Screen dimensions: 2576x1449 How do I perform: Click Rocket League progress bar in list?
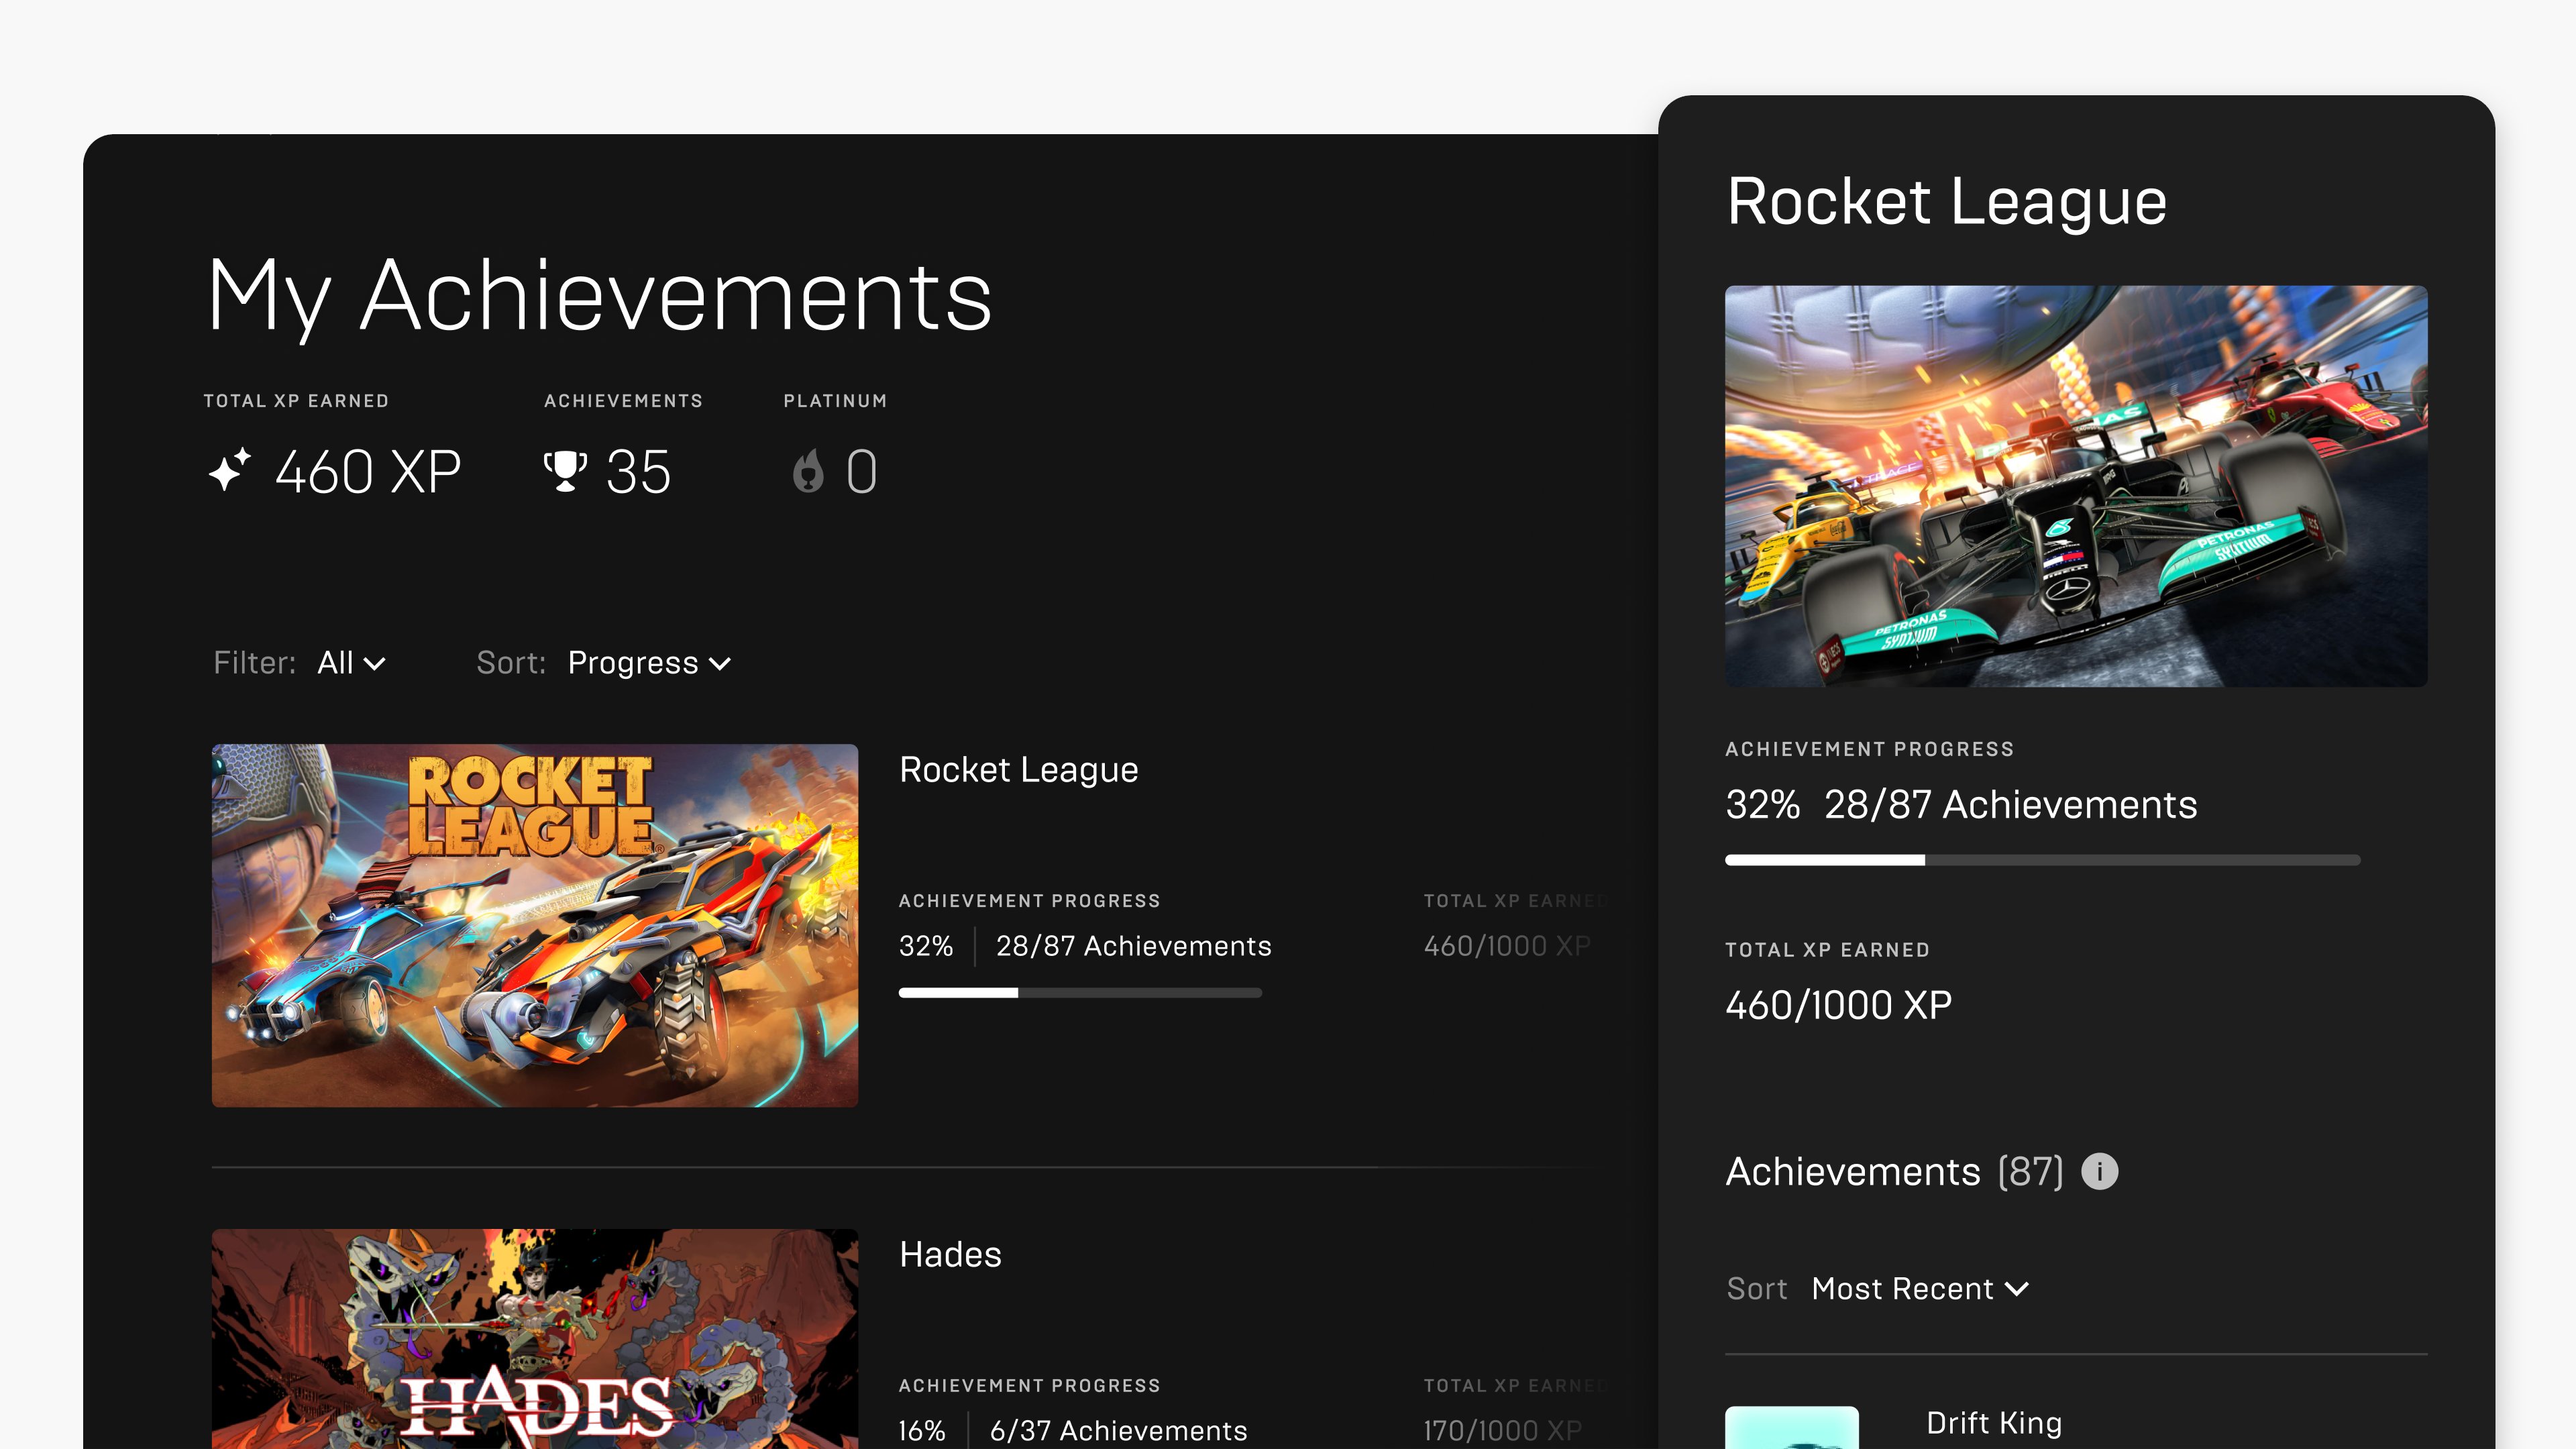tap(1080, 993)
